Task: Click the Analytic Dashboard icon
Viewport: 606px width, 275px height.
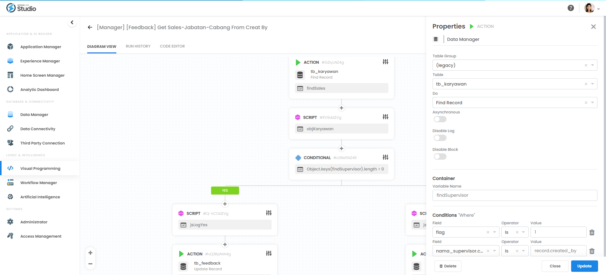Action: pos(10,89)
